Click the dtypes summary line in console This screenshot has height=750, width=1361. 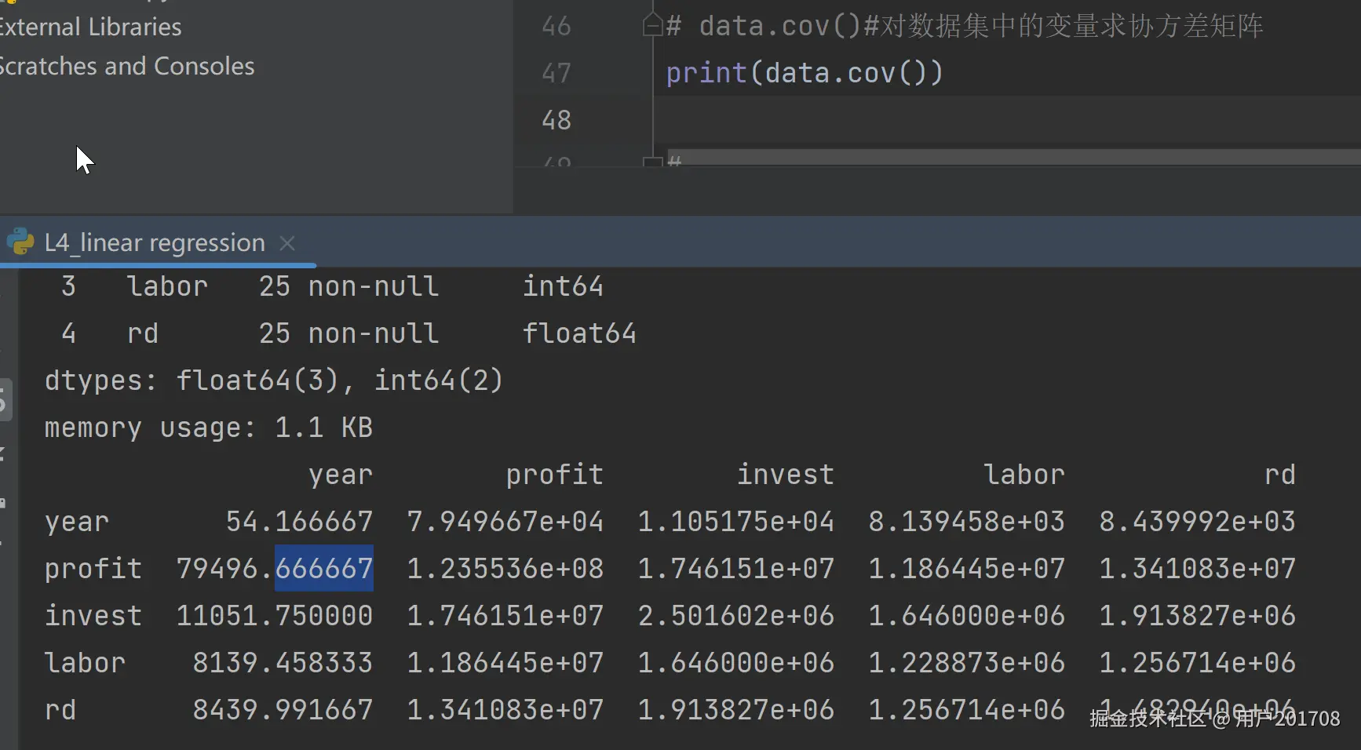coord(273,380)
